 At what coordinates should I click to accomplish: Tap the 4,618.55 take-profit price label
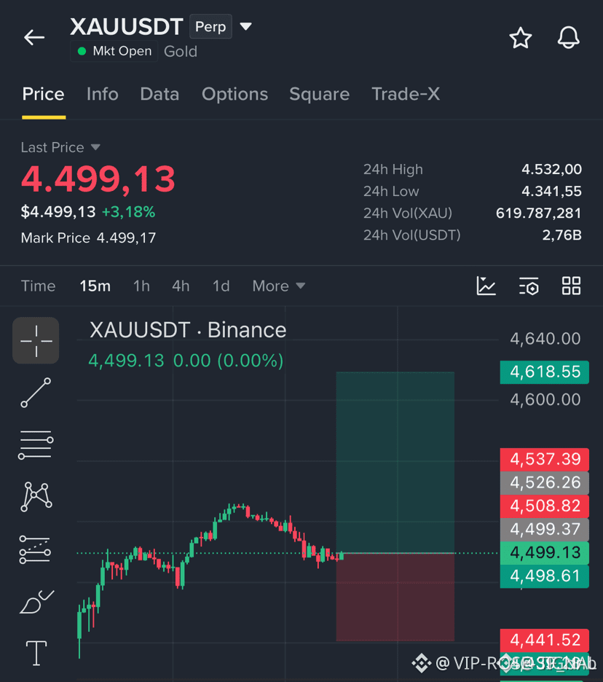click(545, 372)
